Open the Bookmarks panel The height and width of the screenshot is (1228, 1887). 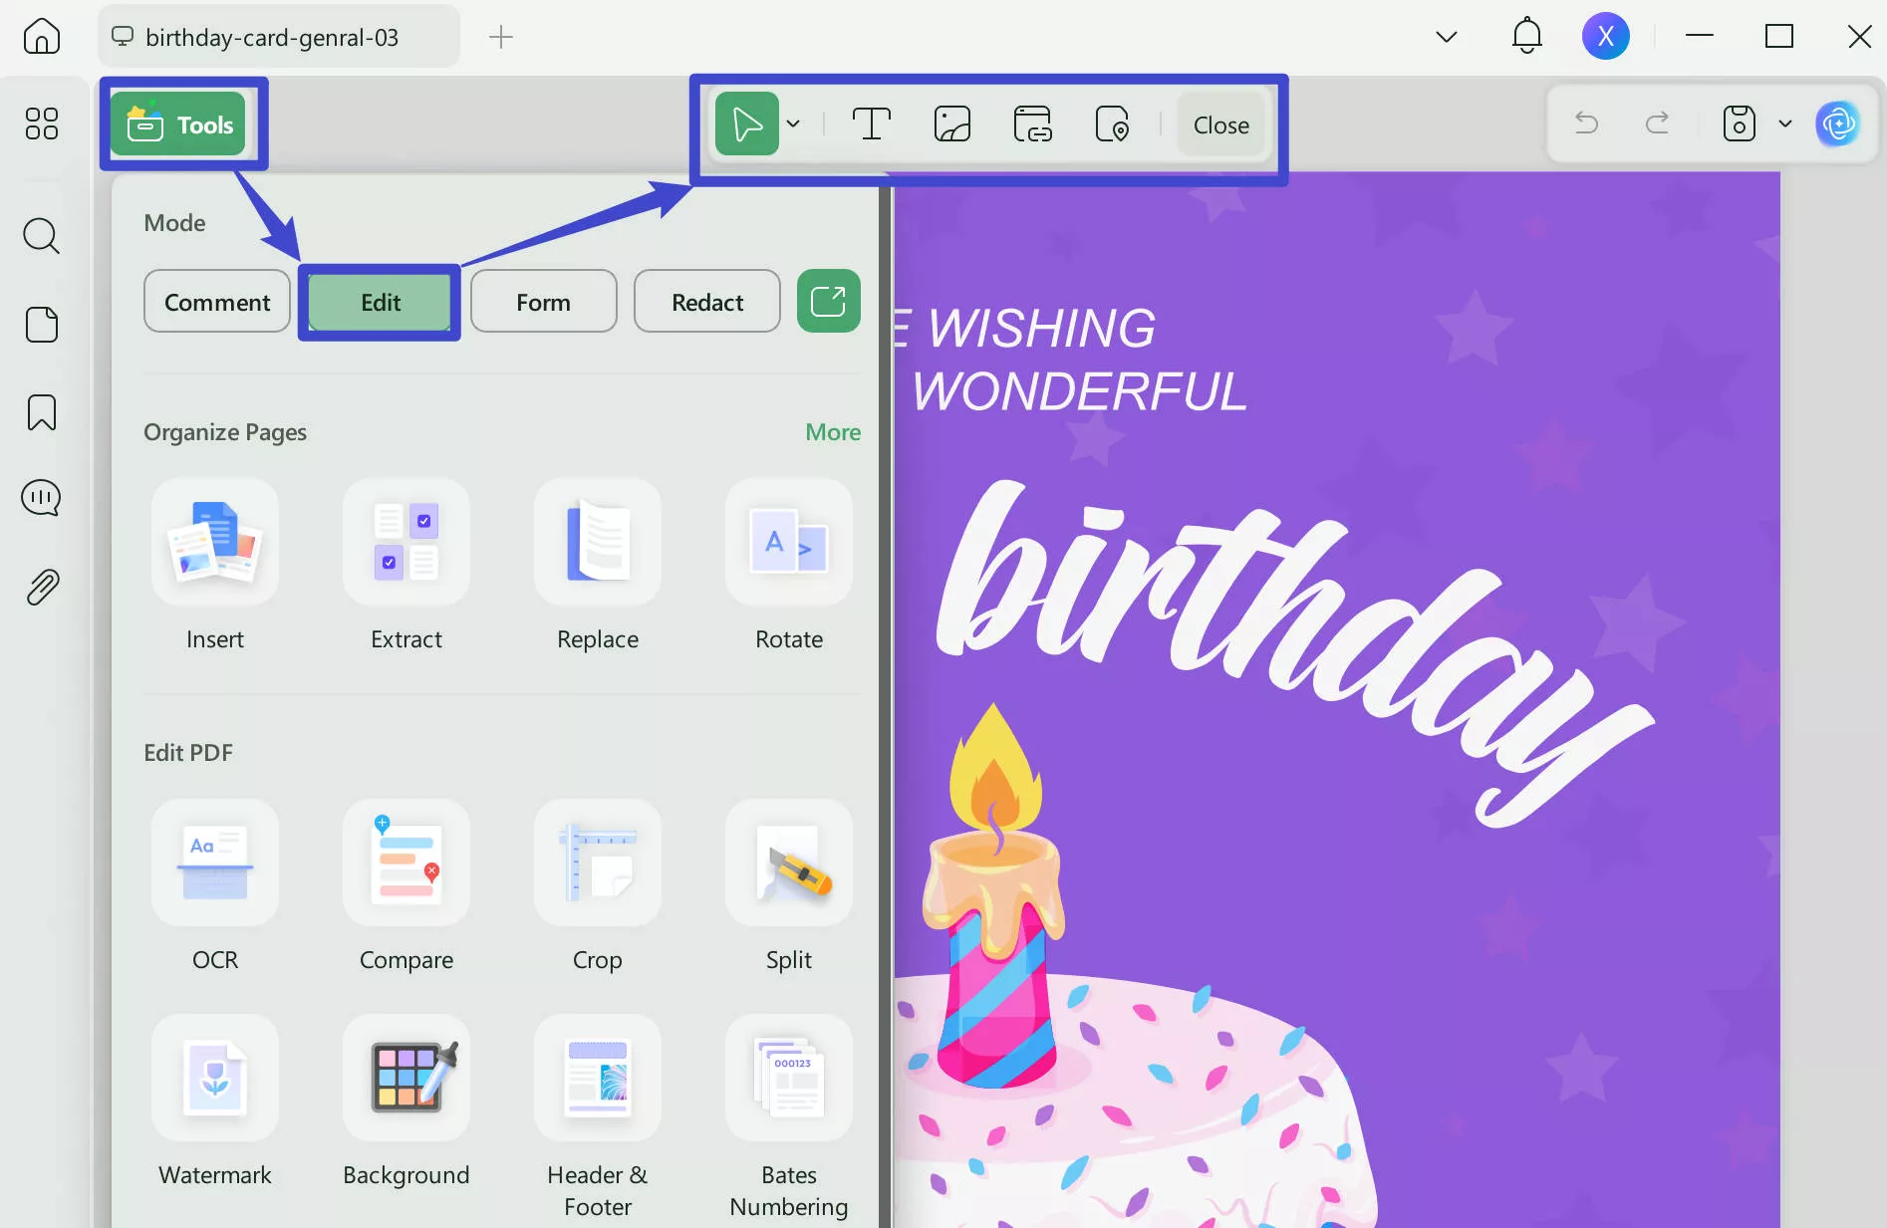41,411
